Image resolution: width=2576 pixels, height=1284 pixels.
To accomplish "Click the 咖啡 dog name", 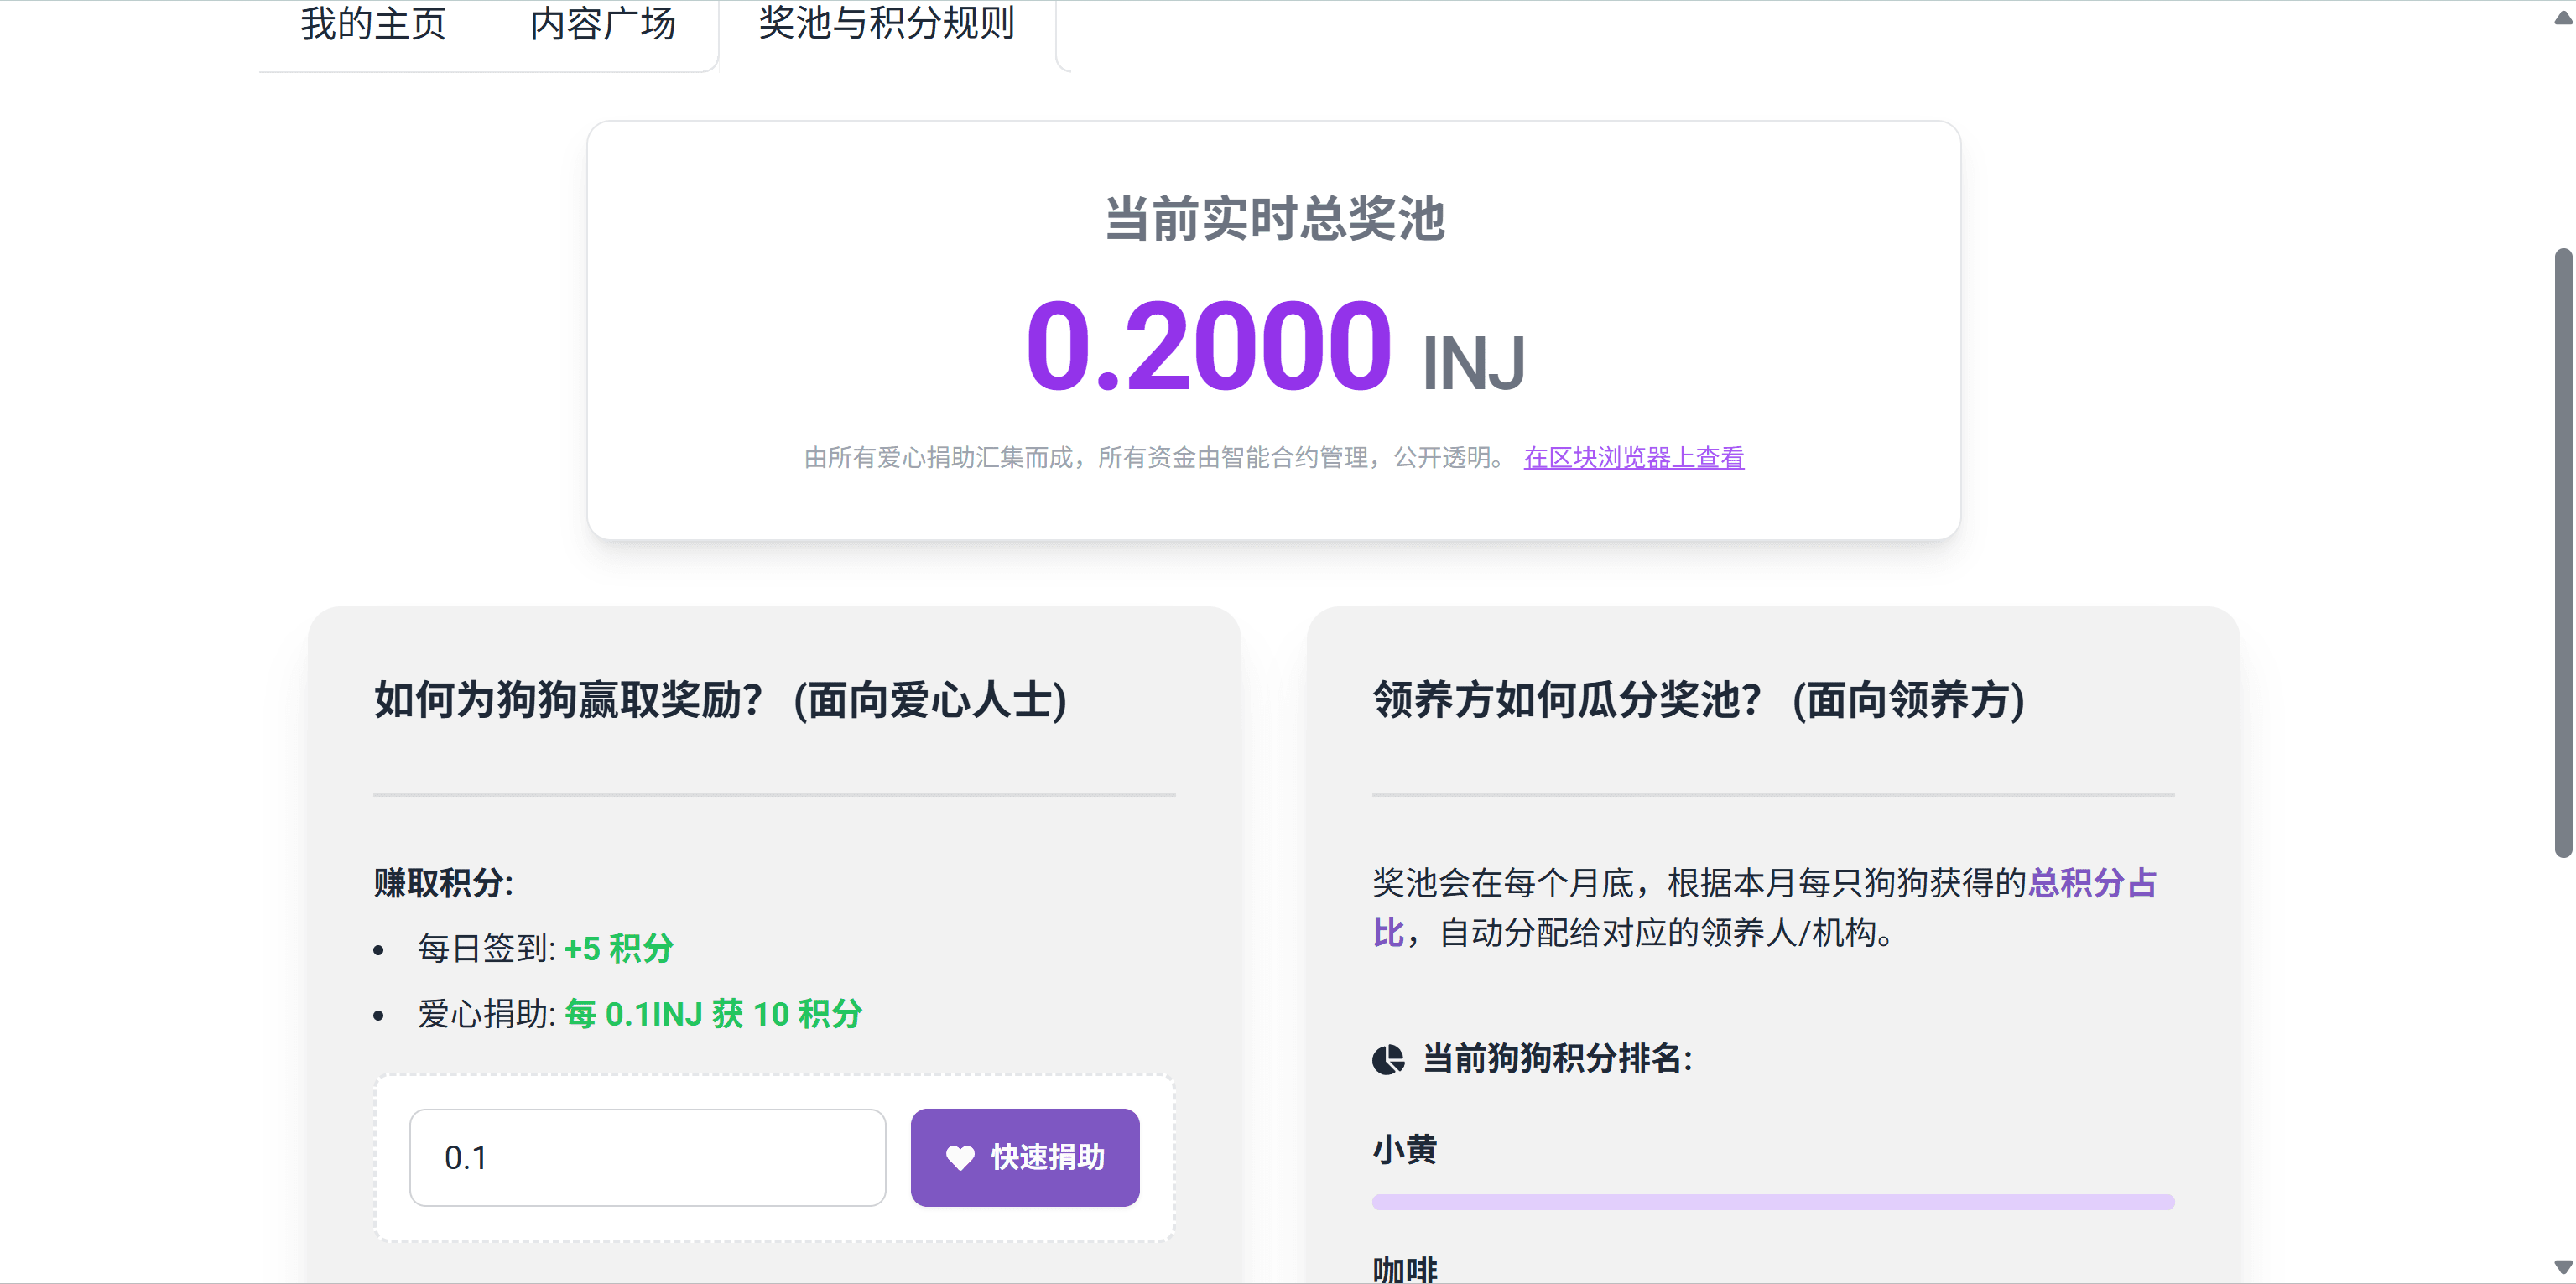I will tap(1405, 1270).
